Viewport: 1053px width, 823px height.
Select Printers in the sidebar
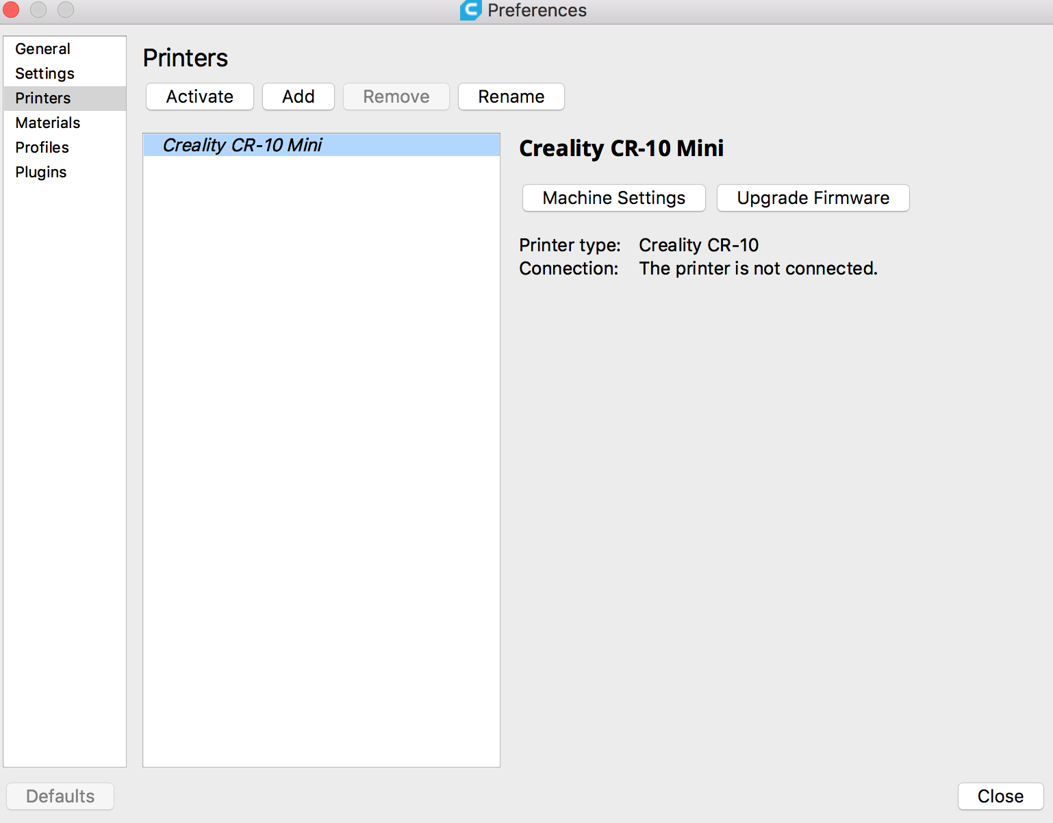tap(65, 98)
